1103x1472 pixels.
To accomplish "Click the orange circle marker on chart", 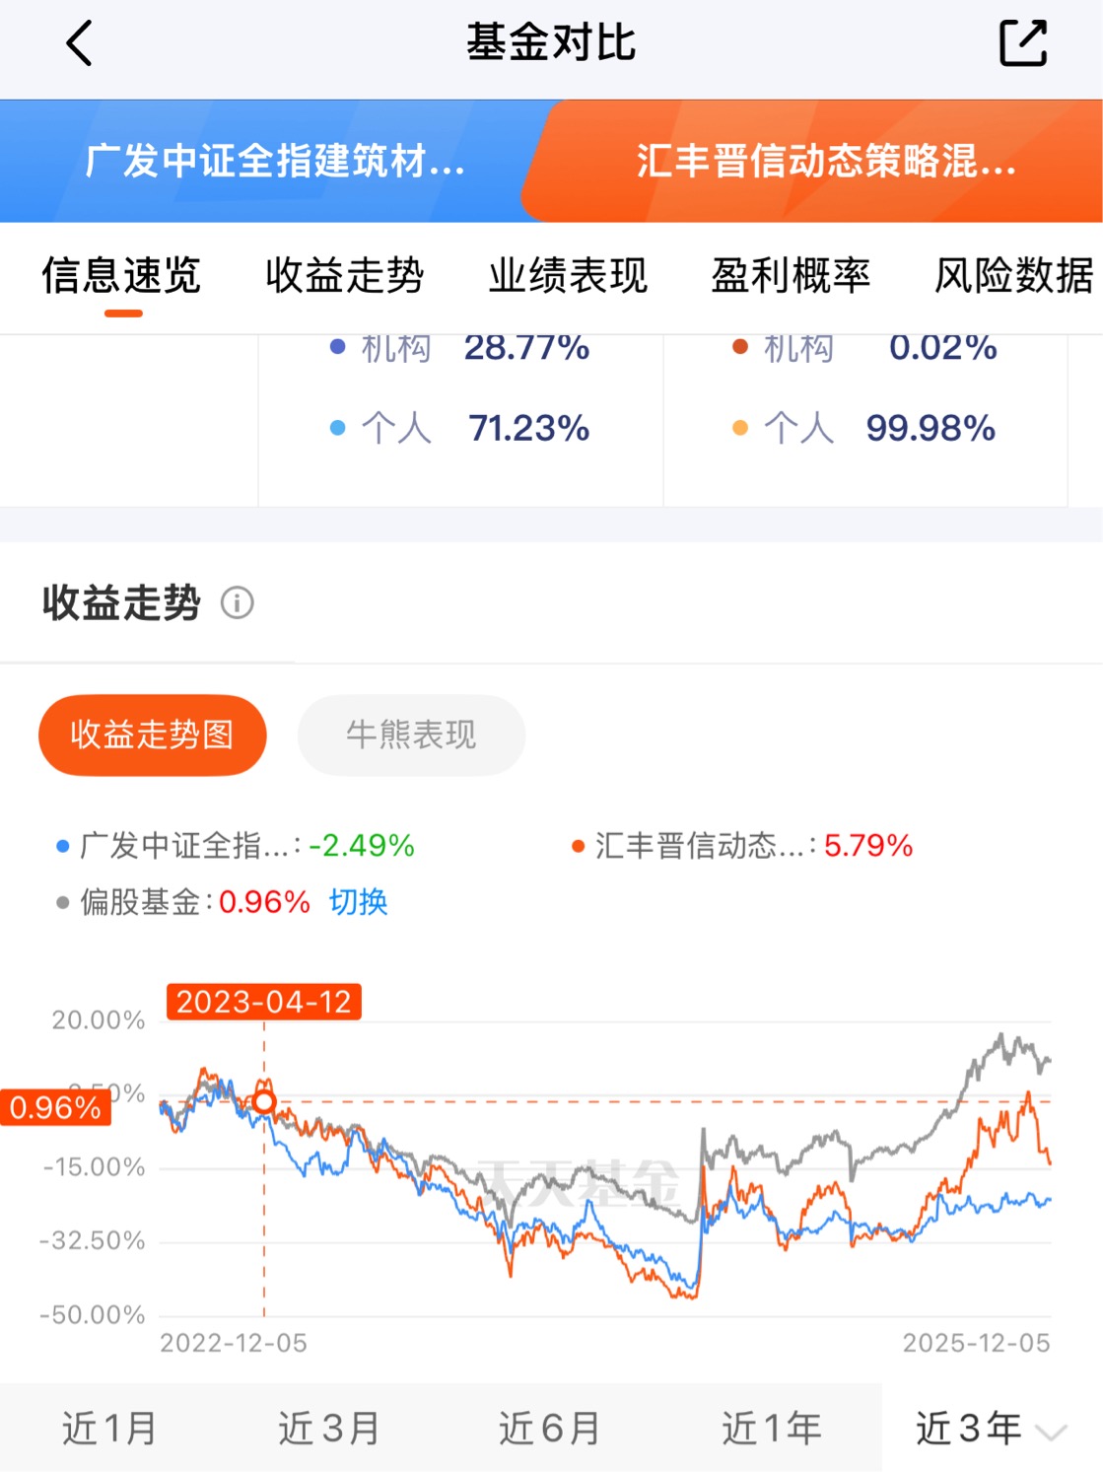I will 264,1101.
